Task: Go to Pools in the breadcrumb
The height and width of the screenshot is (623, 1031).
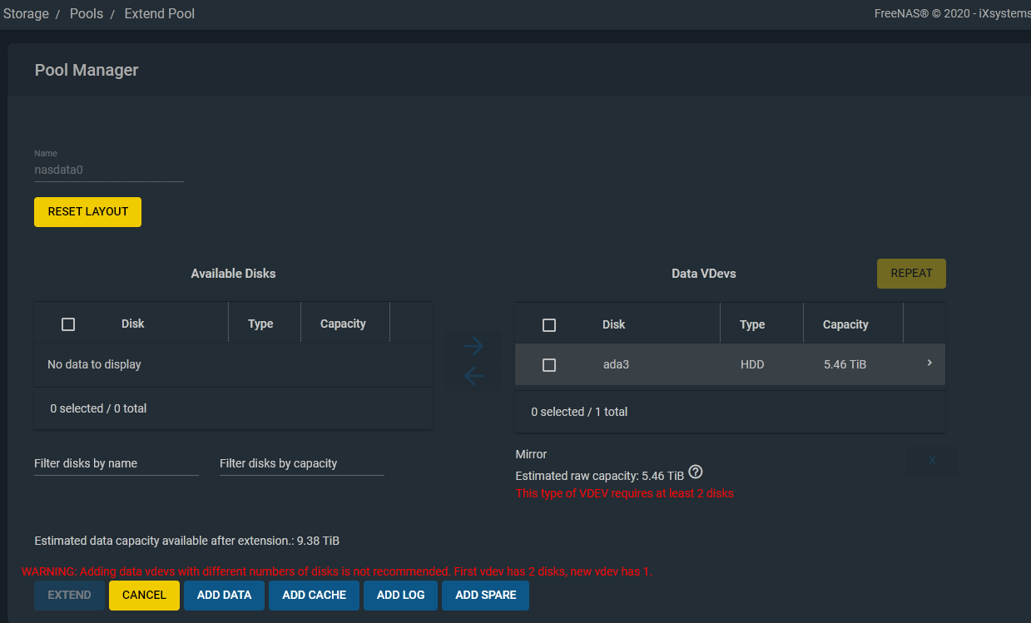Action: 87,14
